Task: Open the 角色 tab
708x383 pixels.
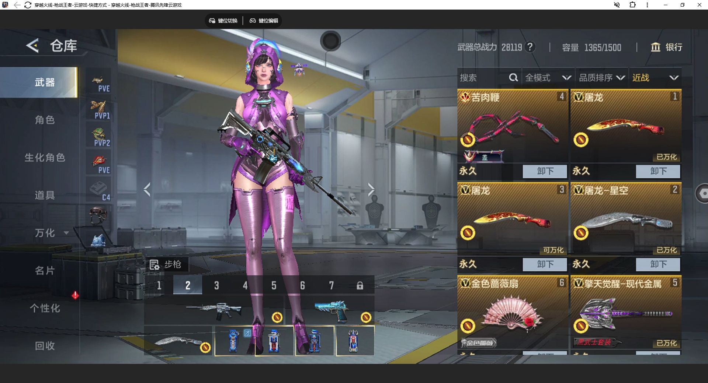Action: point(45,120)
